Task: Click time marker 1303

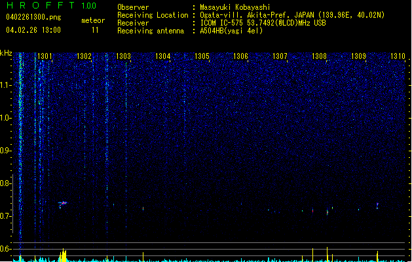Action: [123, 56]
